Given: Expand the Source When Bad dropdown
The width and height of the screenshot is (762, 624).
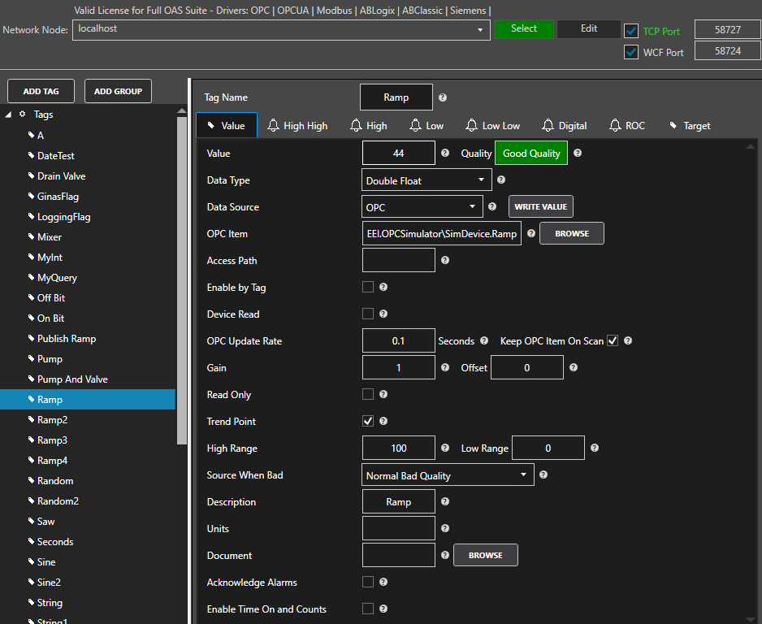Looking at the screenshot, I should [448, 475].
